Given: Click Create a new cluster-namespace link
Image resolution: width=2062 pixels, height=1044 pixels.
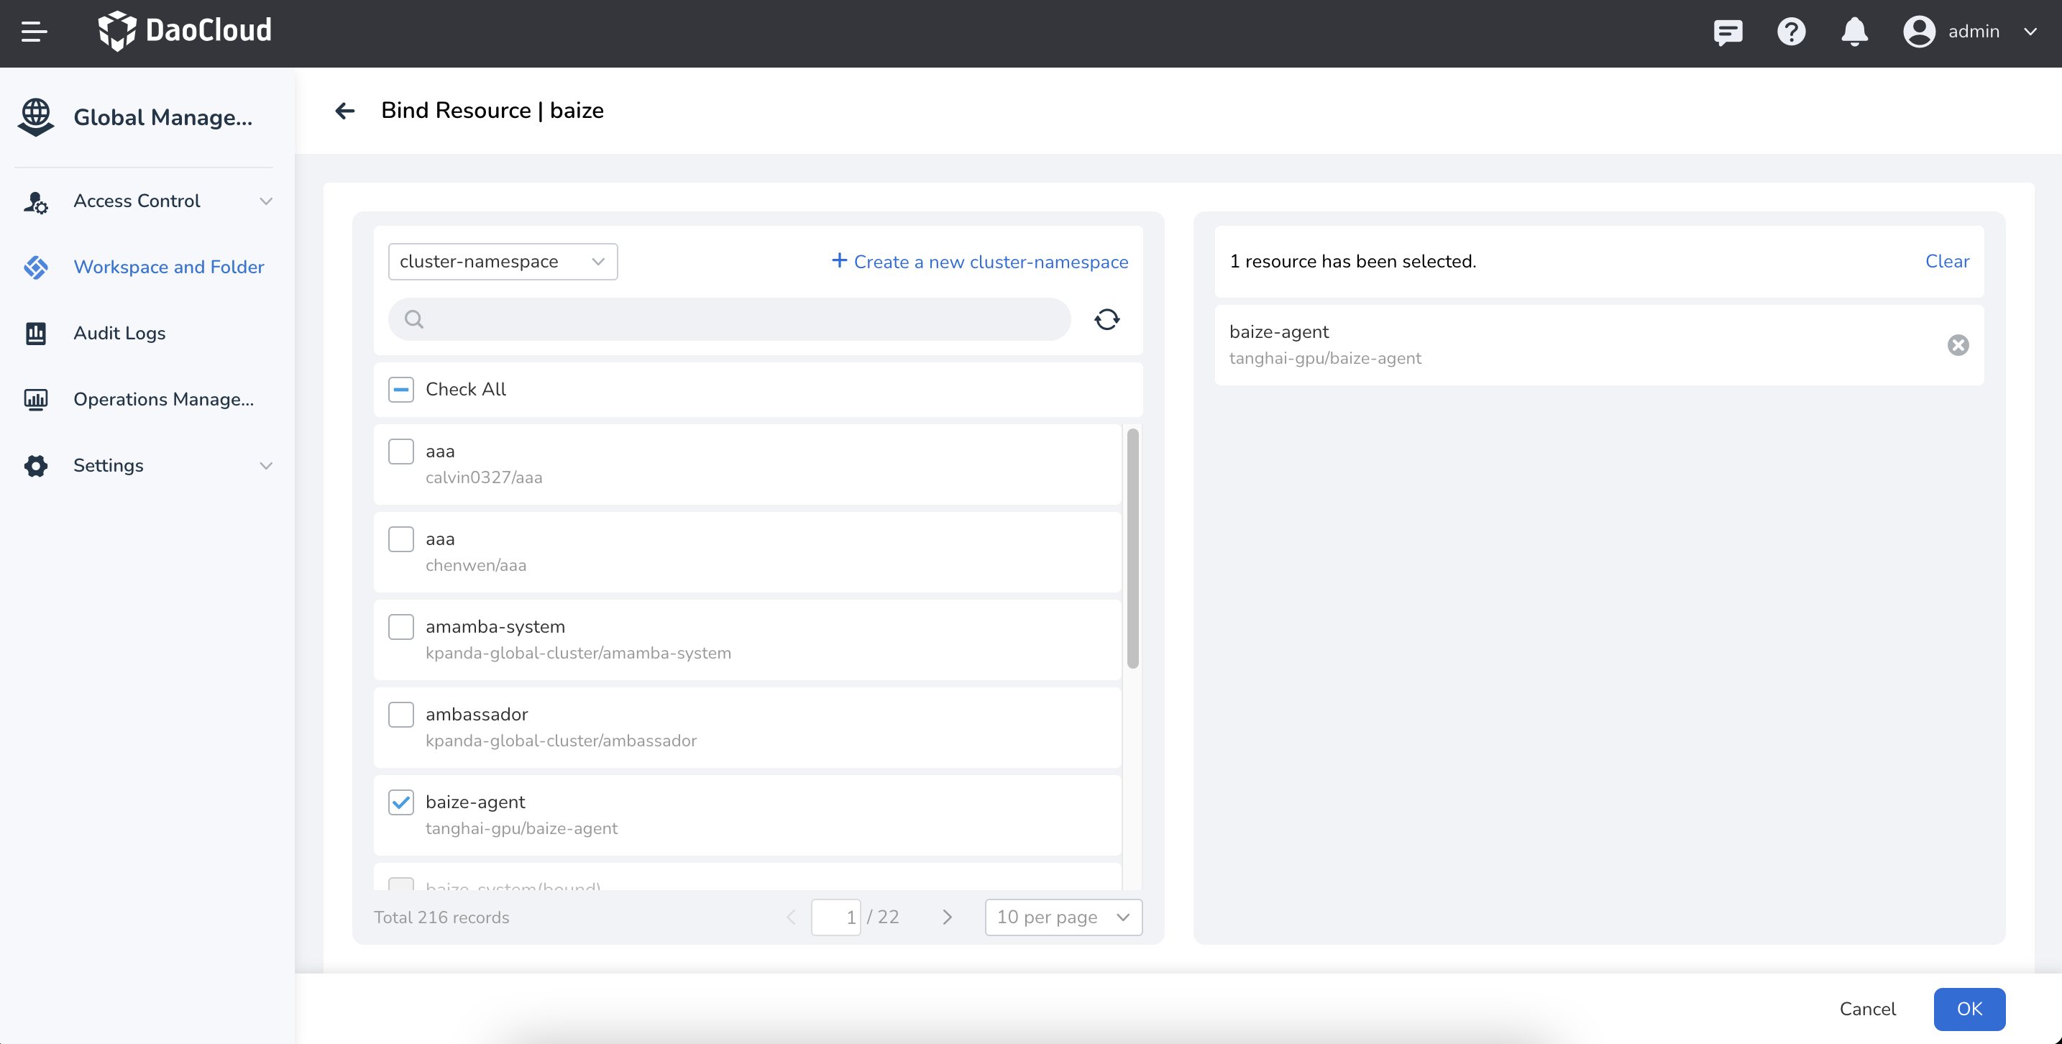Looking at the screenshot, I should (x=980, y=262).
